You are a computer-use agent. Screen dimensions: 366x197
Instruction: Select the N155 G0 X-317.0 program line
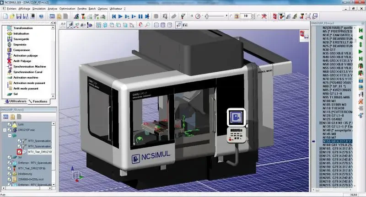[x=338, y=141]
